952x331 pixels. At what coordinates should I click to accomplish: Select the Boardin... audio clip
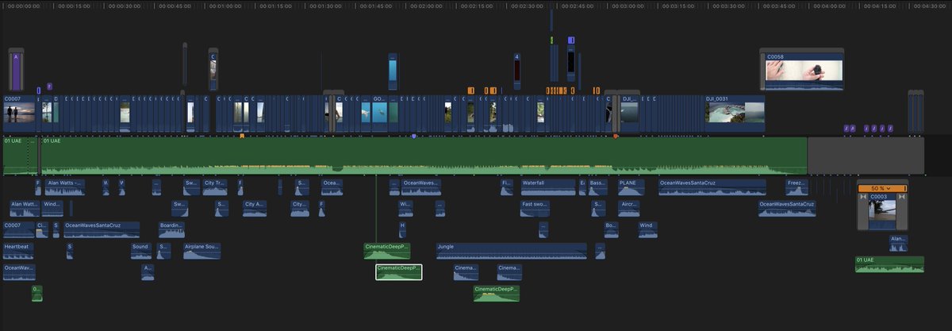(x=171, y=229)
